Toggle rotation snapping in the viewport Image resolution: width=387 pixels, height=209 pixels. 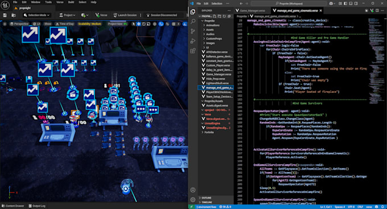click(185, 24)
